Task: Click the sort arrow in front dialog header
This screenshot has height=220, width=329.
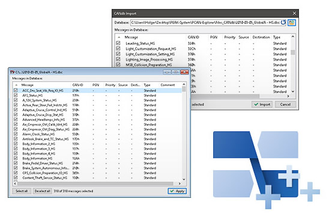Action: [16, 85]
